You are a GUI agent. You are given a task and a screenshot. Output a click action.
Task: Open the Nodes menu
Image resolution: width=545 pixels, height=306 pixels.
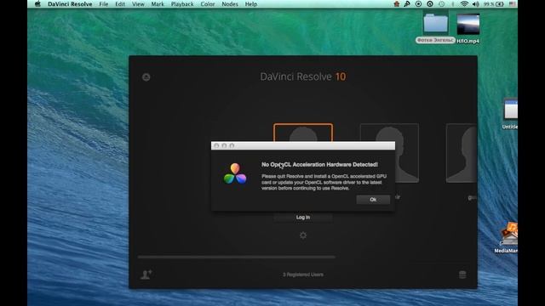(x=230, y=4)
